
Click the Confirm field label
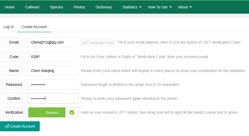(14, 98)
